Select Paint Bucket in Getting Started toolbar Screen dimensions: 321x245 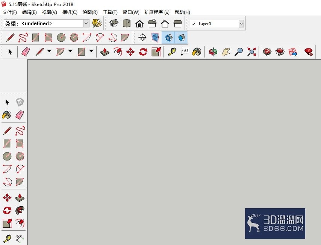click(x=197, y=52)
